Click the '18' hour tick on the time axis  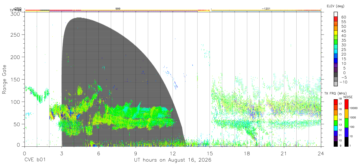[x=247, y=153]
